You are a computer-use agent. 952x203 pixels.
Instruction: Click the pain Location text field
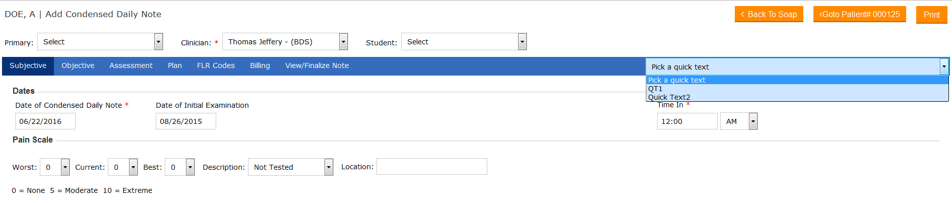[431, 167]
